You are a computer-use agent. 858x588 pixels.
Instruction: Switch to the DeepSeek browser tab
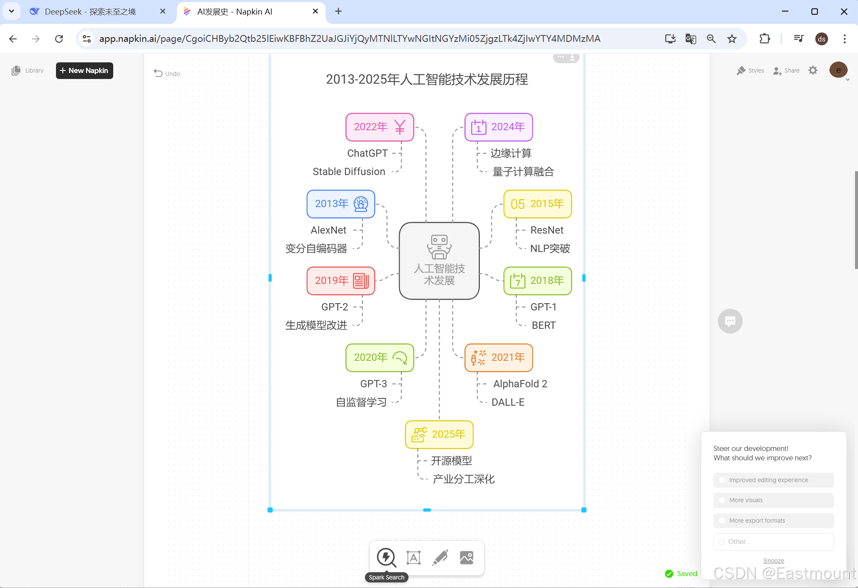tap(90, 12)
